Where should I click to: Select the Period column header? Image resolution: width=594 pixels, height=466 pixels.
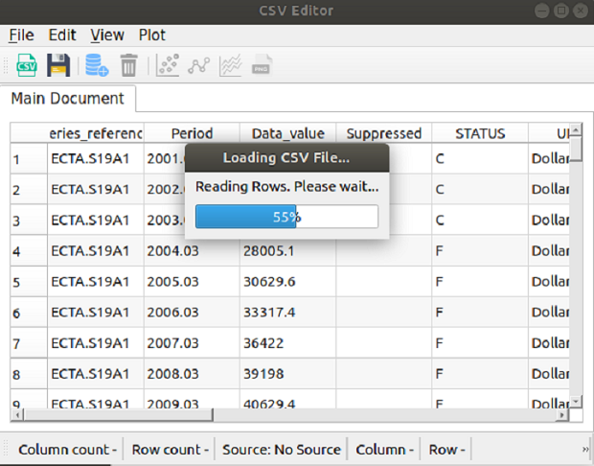pyautogui.click(x=192, y=133)
